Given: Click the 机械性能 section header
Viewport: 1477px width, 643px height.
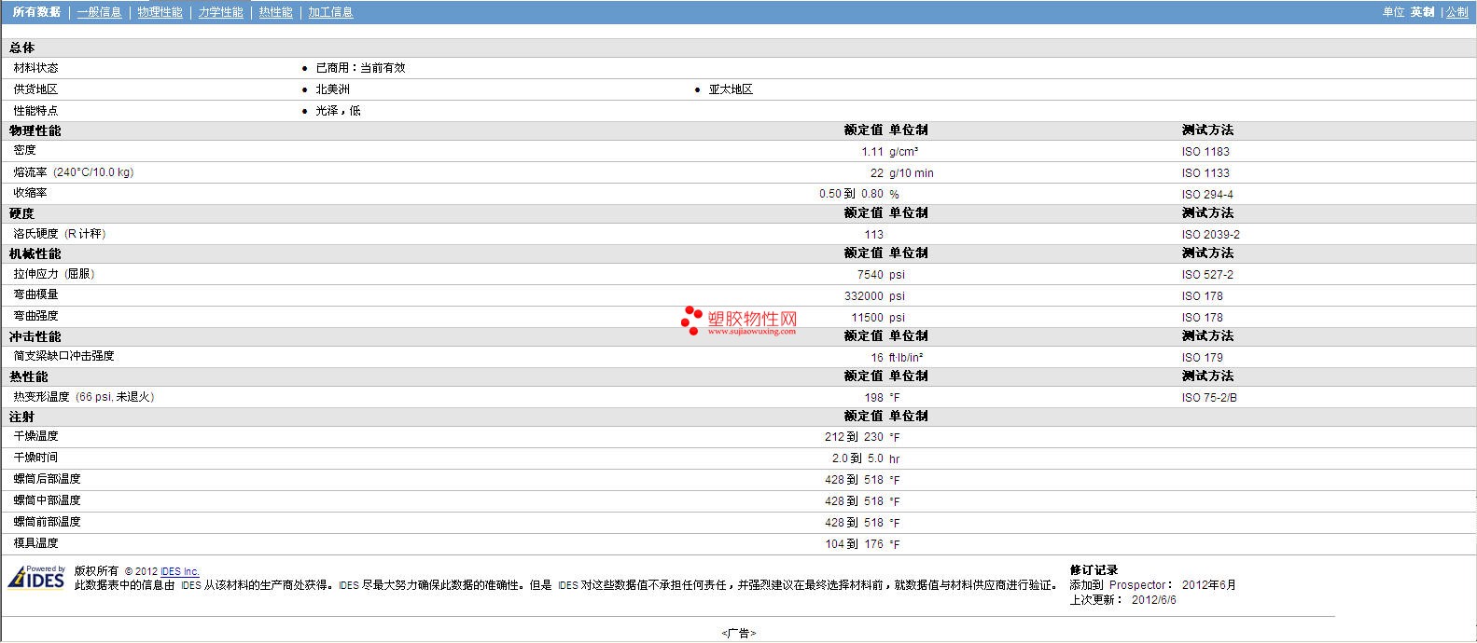Looking at the screenshot, I should 35,253.
